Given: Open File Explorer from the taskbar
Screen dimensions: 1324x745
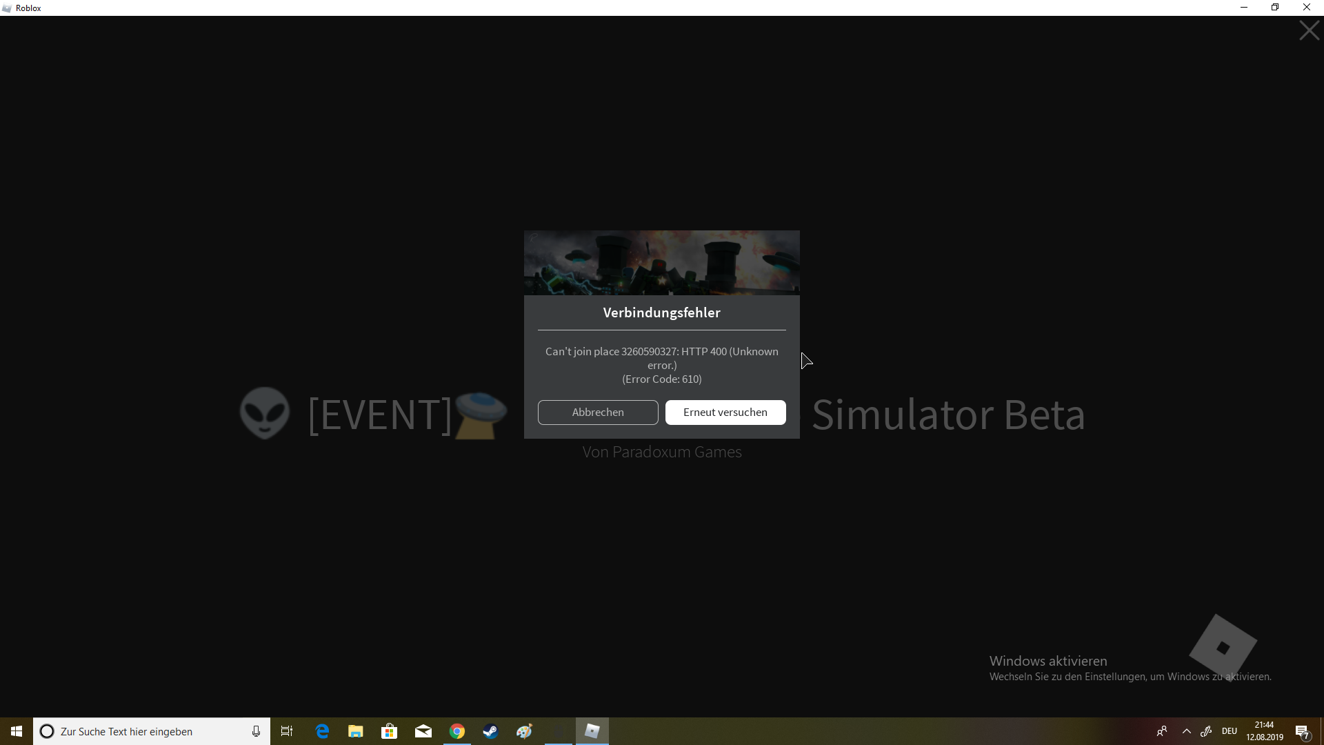Looking at the screenshot, I should 356,731.
